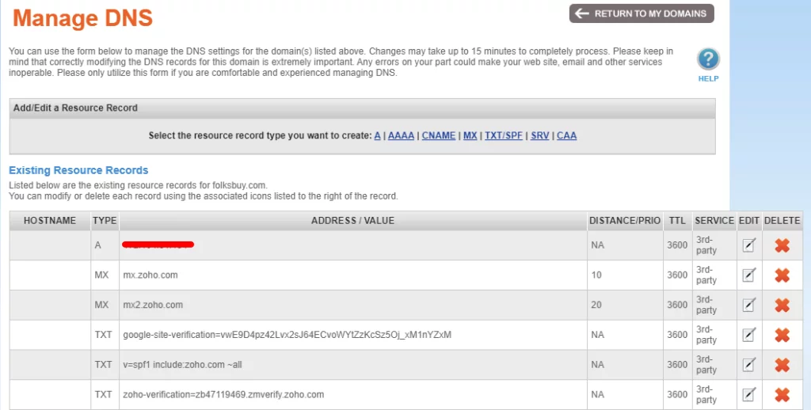Image resolution: width=811 pixels, height=410 pixels.
Task: Create a new A record
Action: pos(378,136)
